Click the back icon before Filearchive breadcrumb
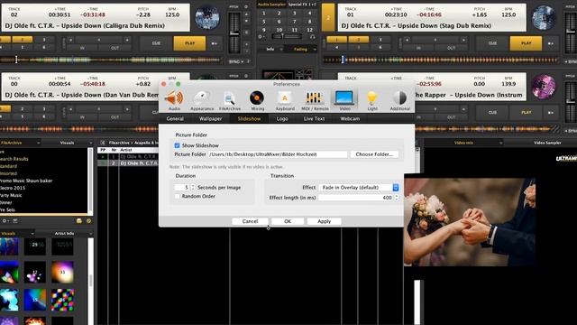This screenshot has height=325, width=577. (103, 143)
